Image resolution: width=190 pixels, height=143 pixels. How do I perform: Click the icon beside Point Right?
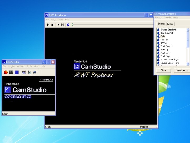tap(158, 56)
